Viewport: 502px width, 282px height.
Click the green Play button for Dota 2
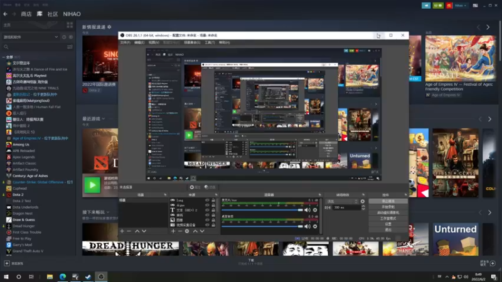coord(92,185)
